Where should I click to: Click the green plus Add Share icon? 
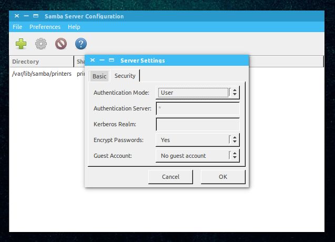coord(21,44)
